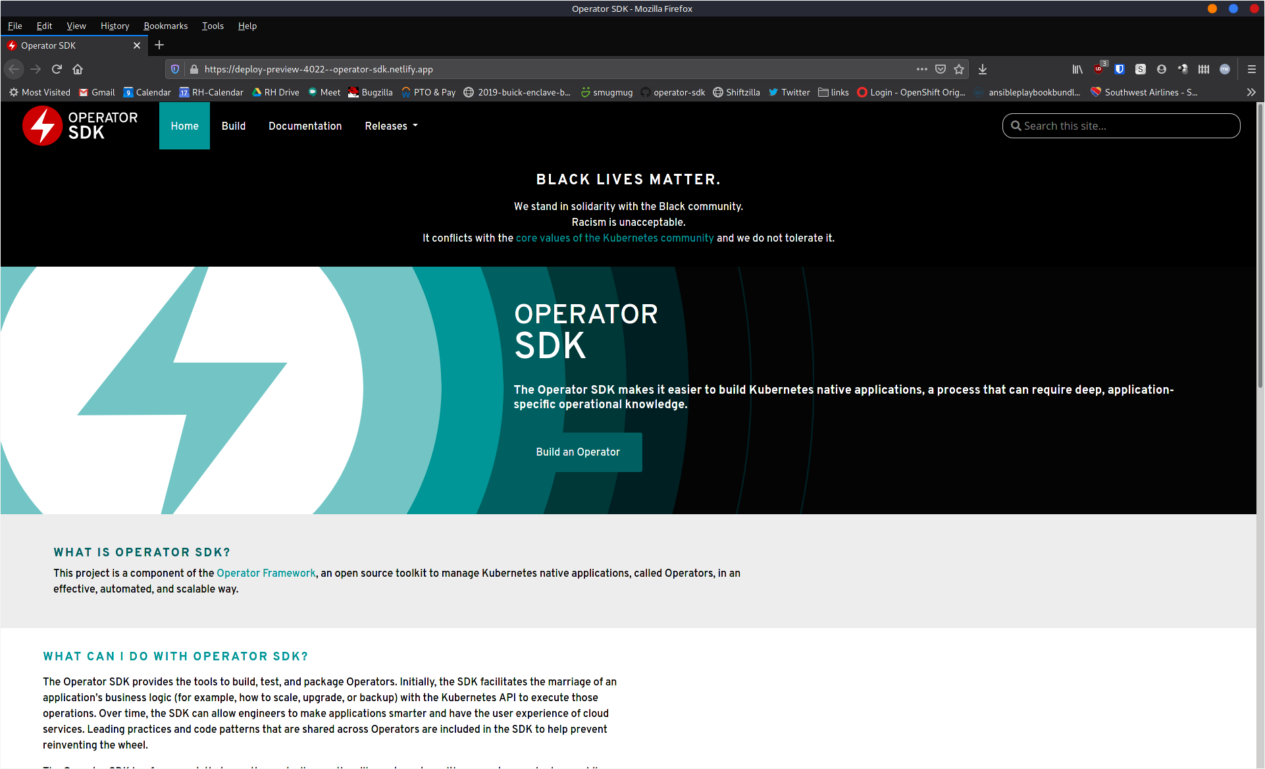Click the Save to Pocket icon
The image size is (1265, 769).
(x=941, y=69)
